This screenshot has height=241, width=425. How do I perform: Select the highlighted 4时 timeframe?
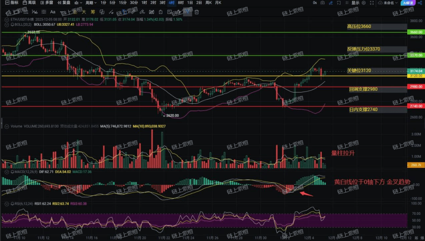coord(172,3)
